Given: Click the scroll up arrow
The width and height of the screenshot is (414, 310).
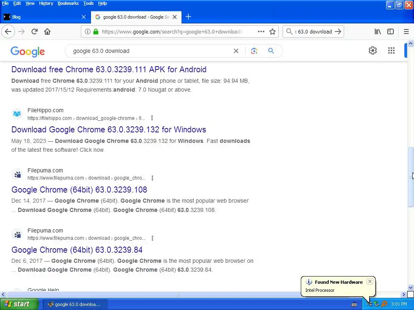Looking at the screenshot, I should coord(410,44).
